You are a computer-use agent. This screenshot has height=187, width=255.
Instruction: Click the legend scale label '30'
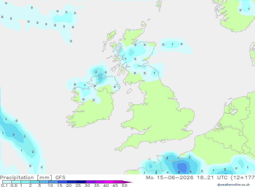(87, 185)
